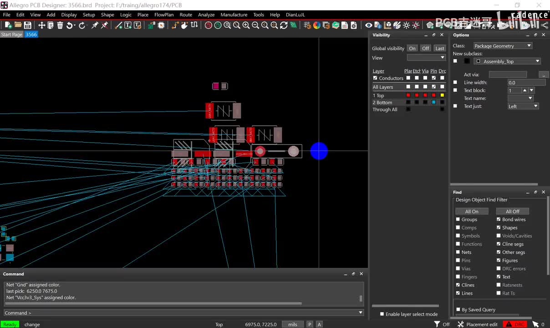Toggle the Conductors layer checkbox
Screen dimensions: 550x328
tap(375, 78)
